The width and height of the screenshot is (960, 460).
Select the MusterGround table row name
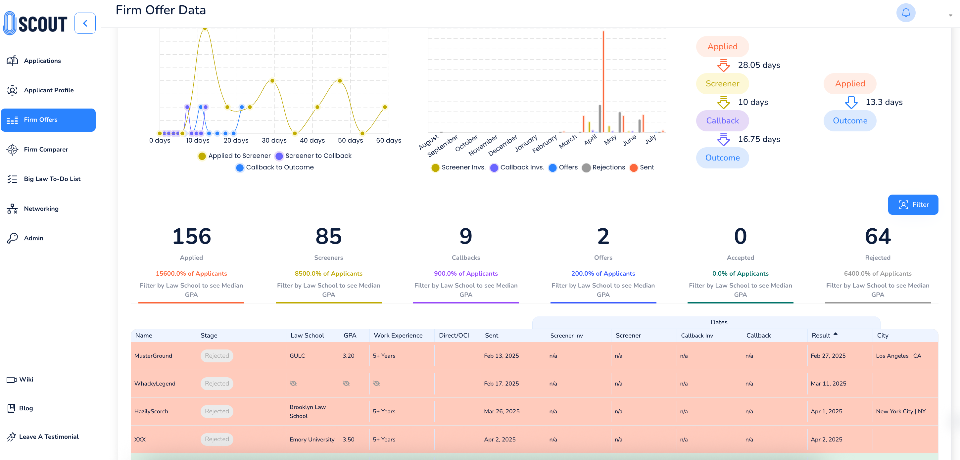[153, 356]
